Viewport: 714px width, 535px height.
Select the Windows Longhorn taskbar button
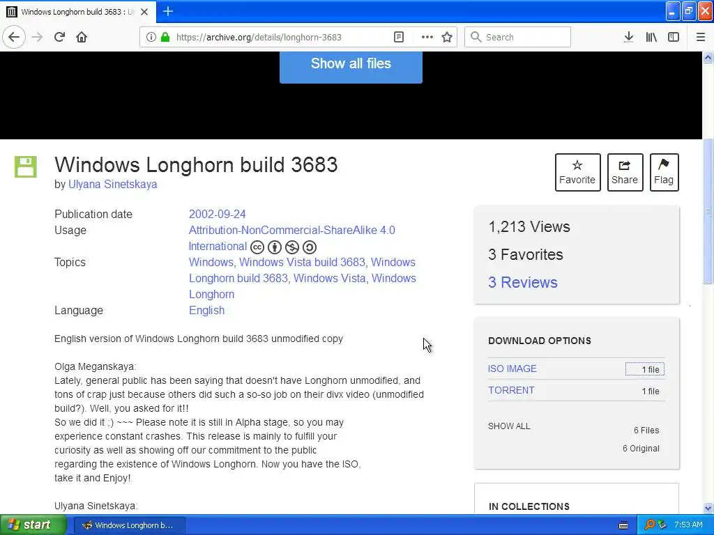coord(129,525)
